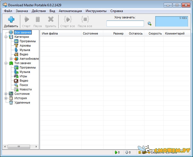Viewport: 193px width, 157px height.
Task: Collapse the Топ закачек branch
Action: (6, 63)
